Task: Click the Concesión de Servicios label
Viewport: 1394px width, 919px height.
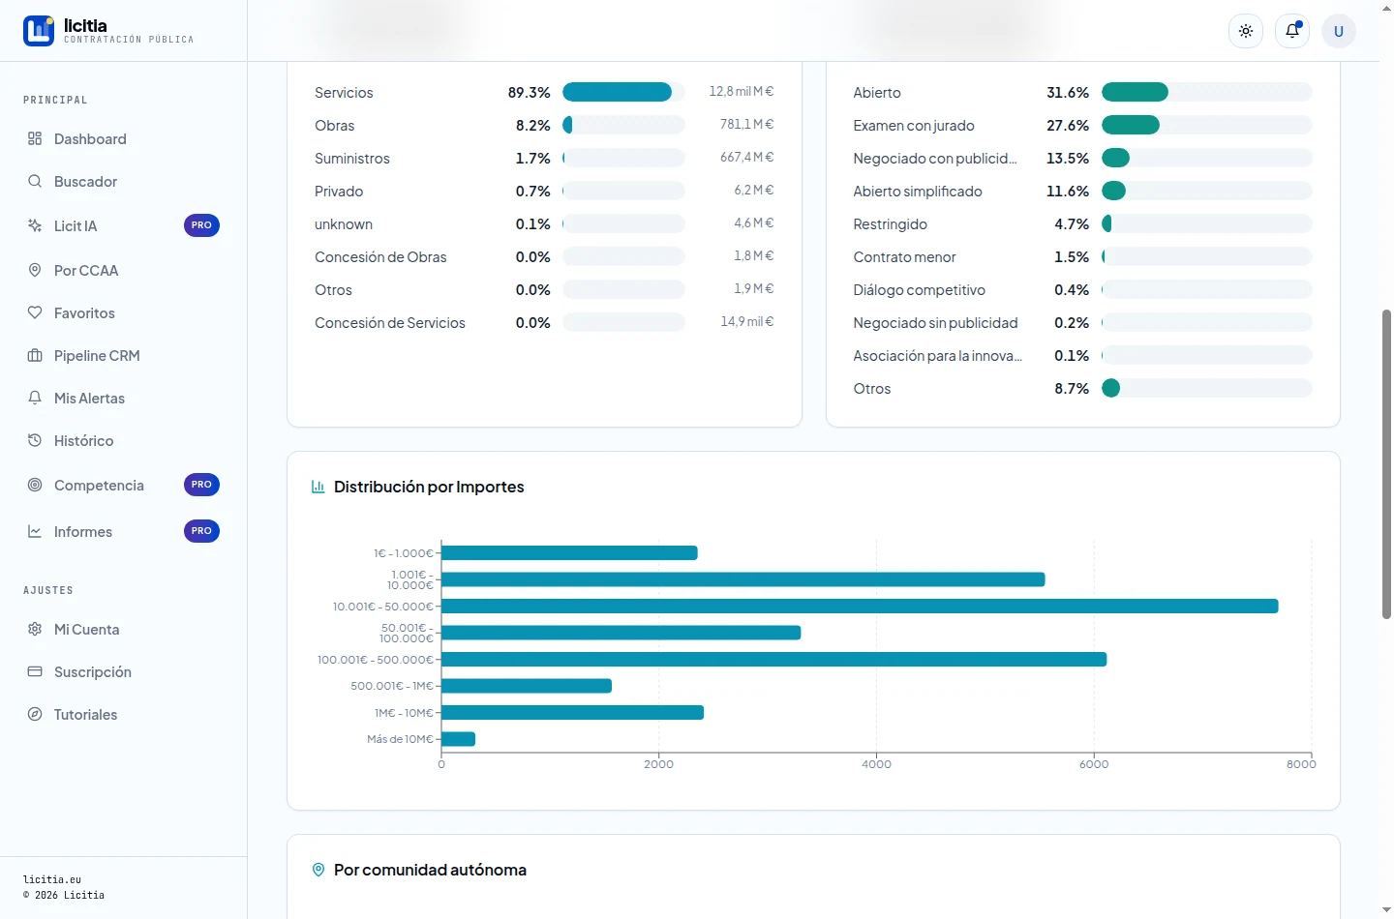Action: [x=390, y=323]
